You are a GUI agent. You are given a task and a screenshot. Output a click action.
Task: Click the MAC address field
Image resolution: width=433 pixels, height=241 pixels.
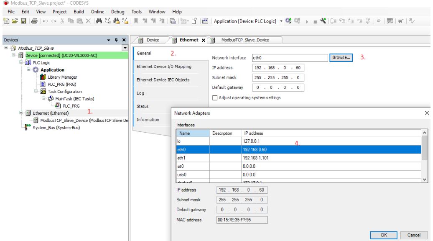(242, 220)
